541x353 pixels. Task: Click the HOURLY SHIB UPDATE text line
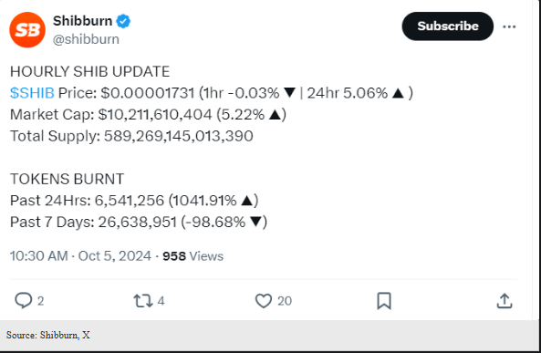pos(89,71)
